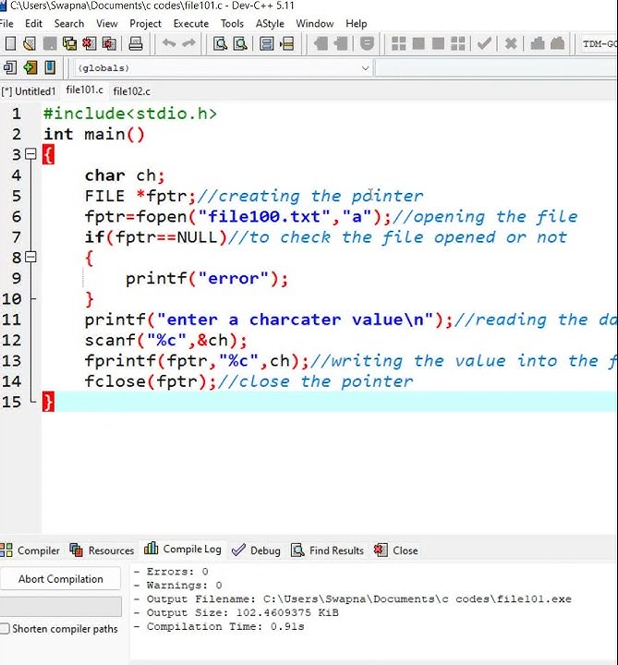This screenshot has height=665, width=618.
Task: Open the Edit menu
Action: [33, 24]
